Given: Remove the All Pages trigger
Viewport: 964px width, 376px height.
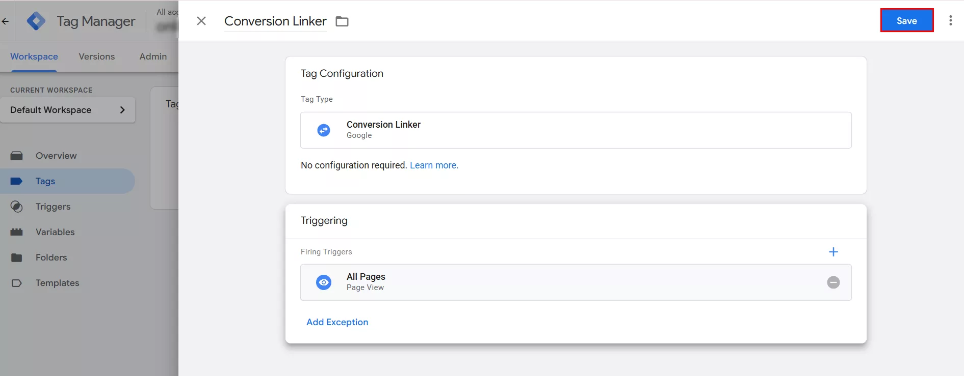Looking at the screenshot, I should click(833, 282).
